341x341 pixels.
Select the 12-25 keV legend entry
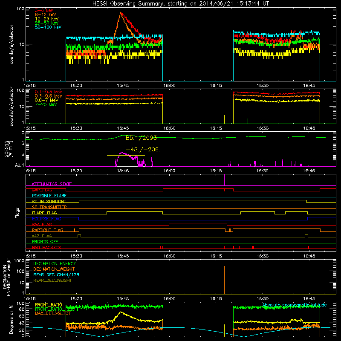[x=47, y=19]
